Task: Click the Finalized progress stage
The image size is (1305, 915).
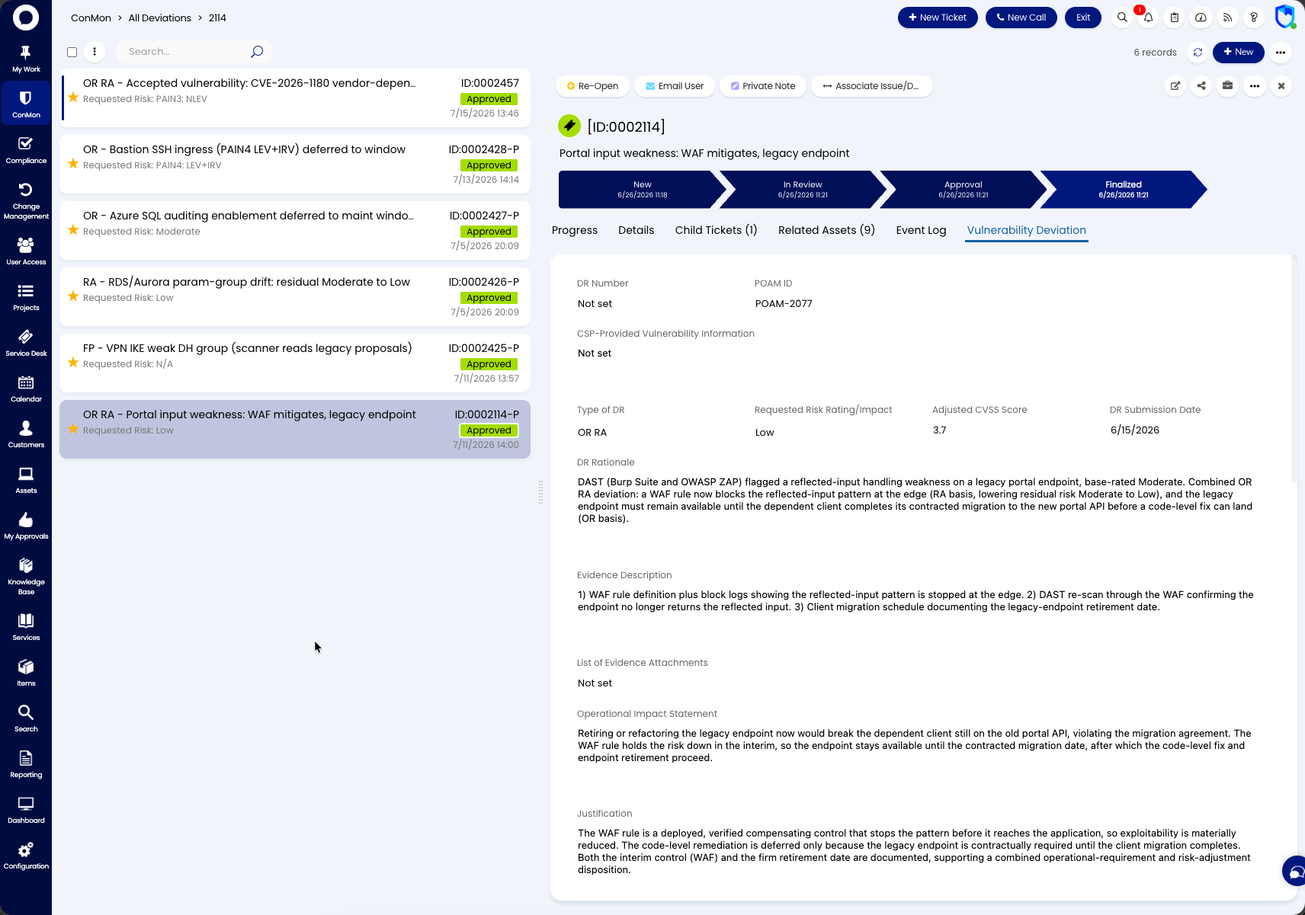Action: click(x=1124, y=190)
